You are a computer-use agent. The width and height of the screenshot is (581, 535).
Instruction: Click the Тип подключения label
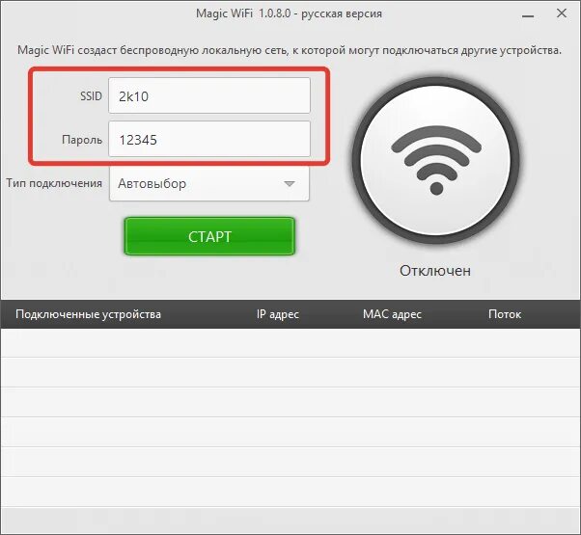(x=54, y=183)
